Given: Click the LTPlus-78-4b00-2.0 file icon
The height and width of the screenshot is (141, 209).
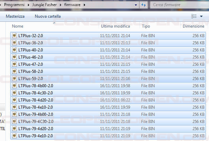Looking at the screenshot, I should [14, 85].
